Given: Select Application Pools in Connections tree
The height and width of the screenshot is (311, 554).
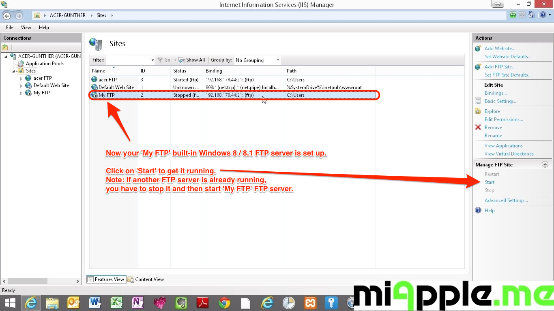Looking at the screenshot, I should click(x=45, y=64).
